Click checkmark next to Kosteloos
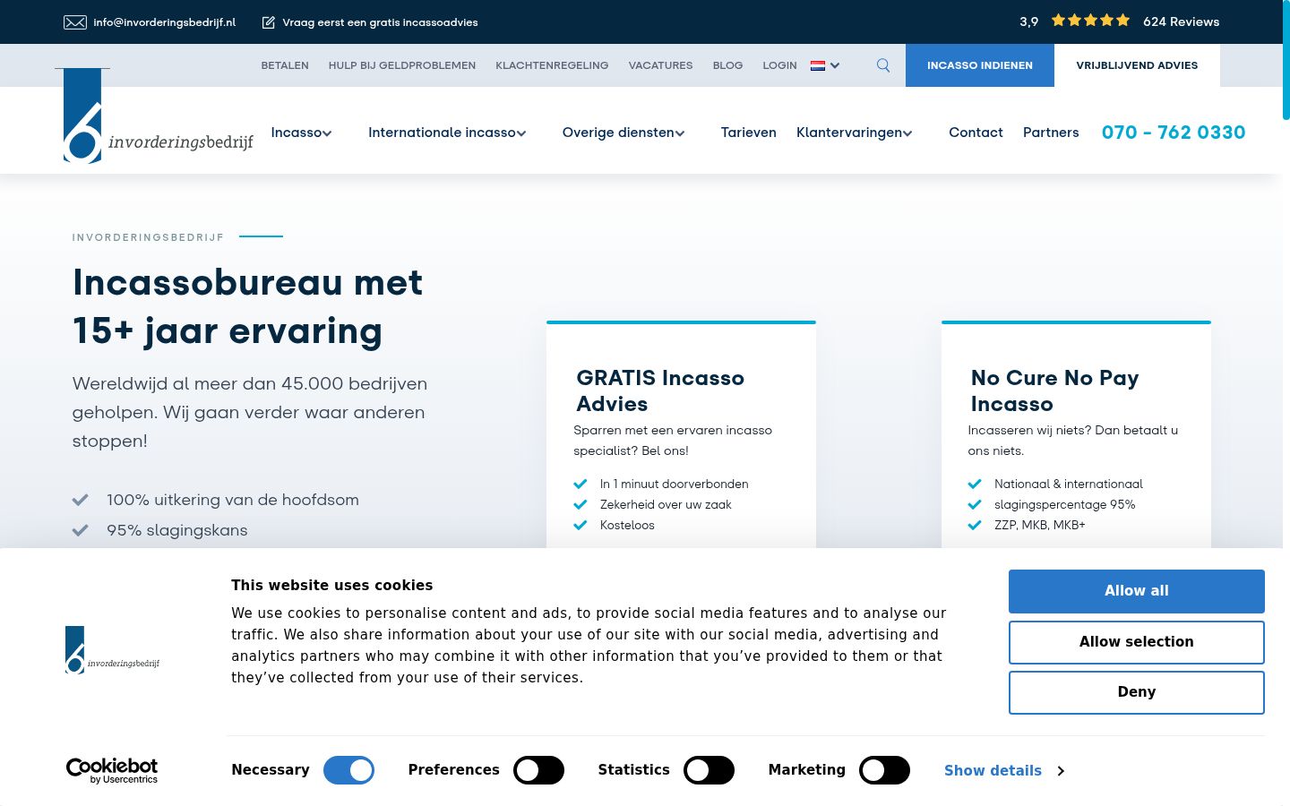This screenshot has width=1290, height=806. (x=580, y=525)
